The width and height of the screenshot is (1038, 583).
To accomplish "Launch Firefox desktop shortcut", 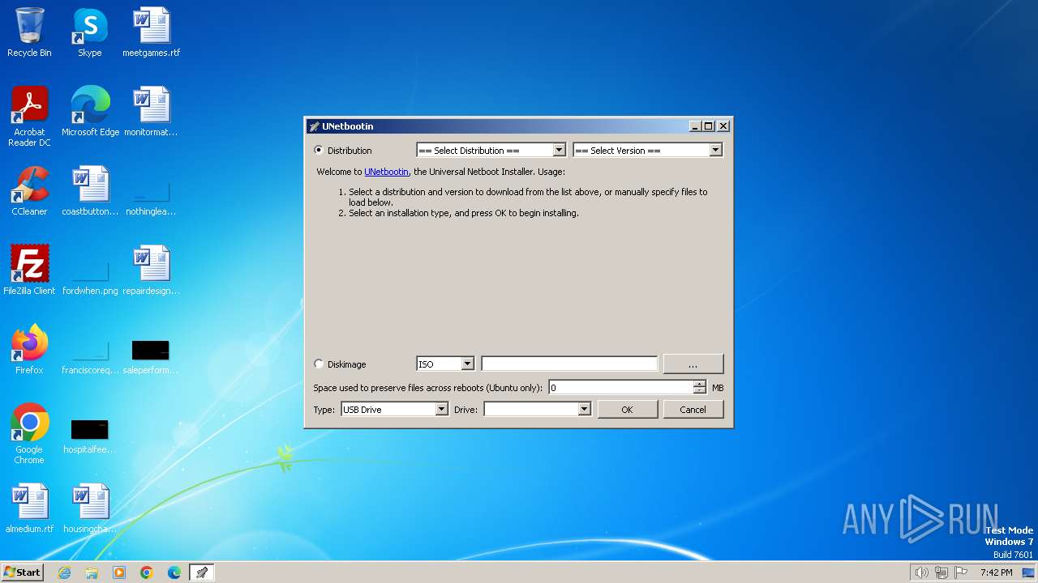I will (x=29, y=350).
